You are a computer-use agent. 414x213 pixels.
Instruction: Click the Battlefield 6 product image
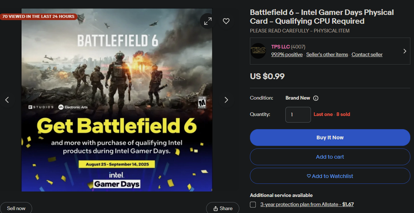[117, 100]
